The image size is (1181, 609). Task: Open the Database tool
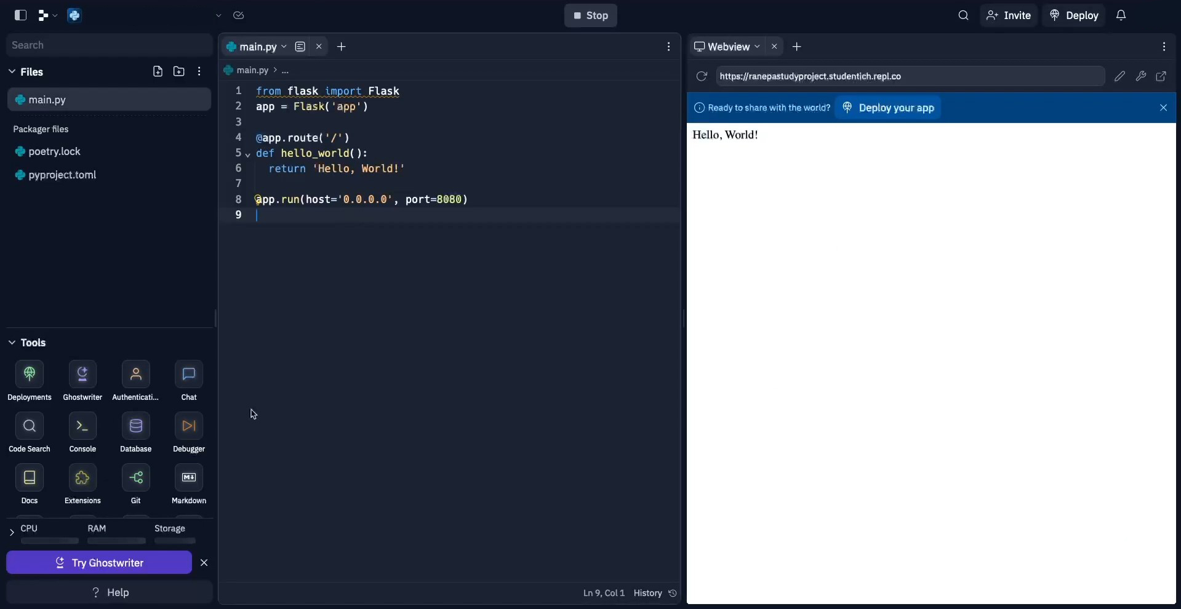pos(136,426)
